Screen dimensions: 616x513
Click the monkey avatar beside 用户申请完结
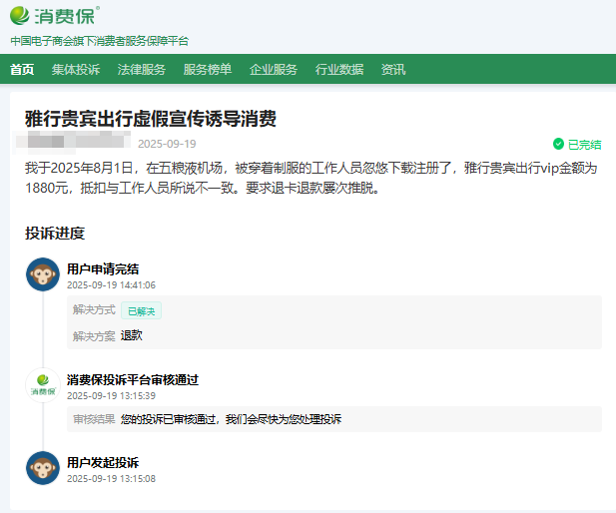click(x=43, y=274)
